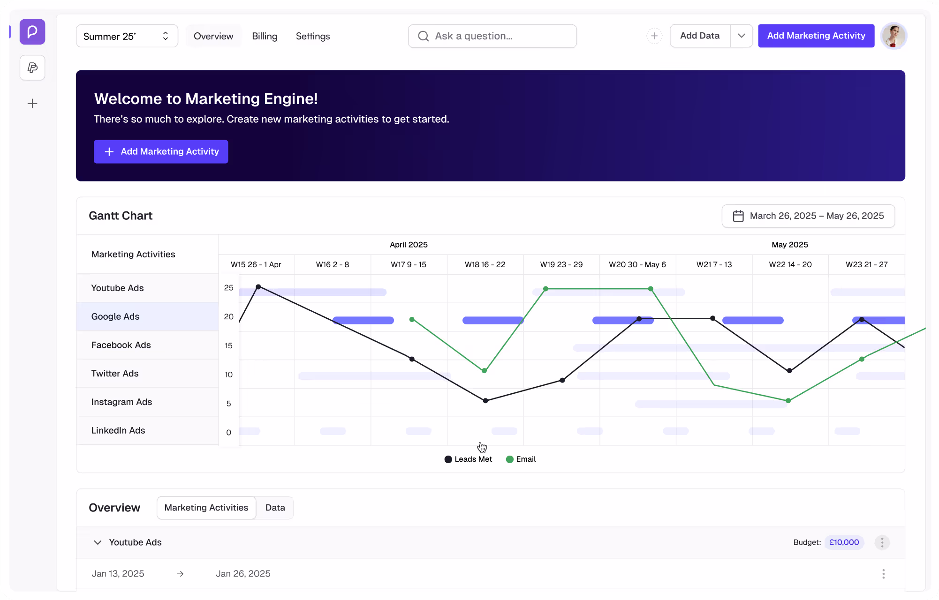Click the £10,000 budget chip
The width and height of the screenshot is (939, 600).
(x=844, y=542)
